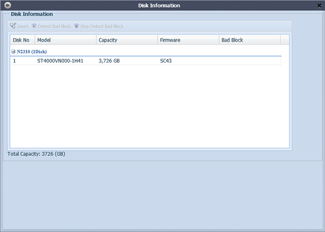
Task: Click the 3,726 GB capacity cell
Action: [109, 61]
